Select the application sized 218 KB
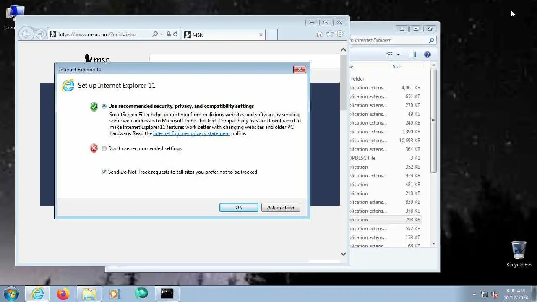537x302 pixels. 386,193
